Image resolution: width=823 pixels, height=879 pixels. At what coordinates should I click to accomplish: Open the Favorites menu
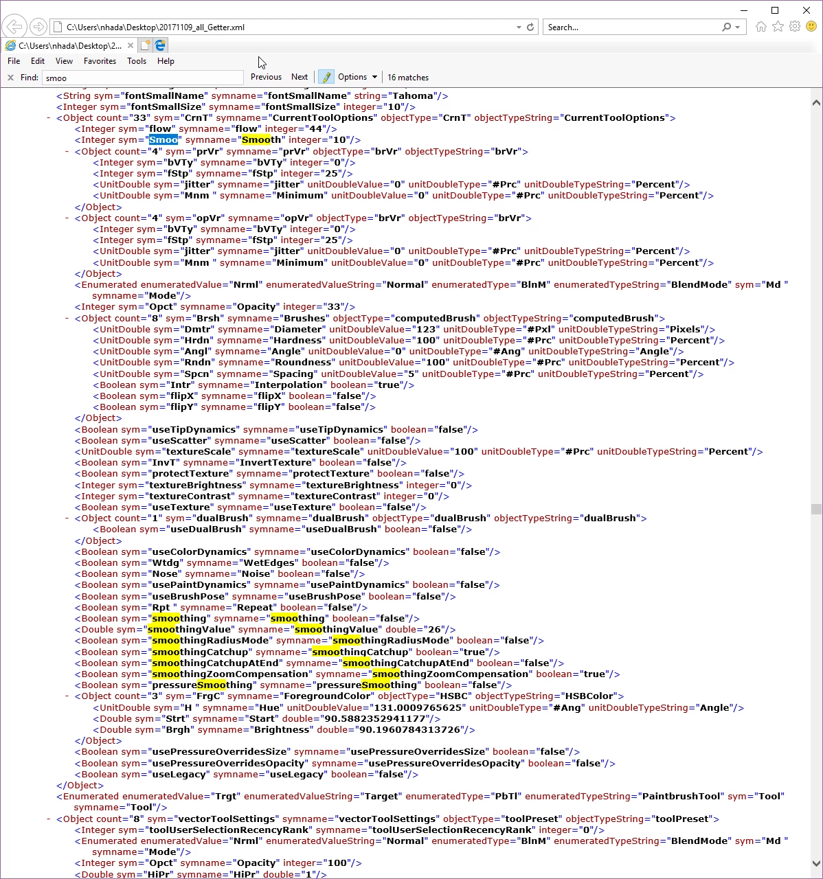click(x=100, y=61)
